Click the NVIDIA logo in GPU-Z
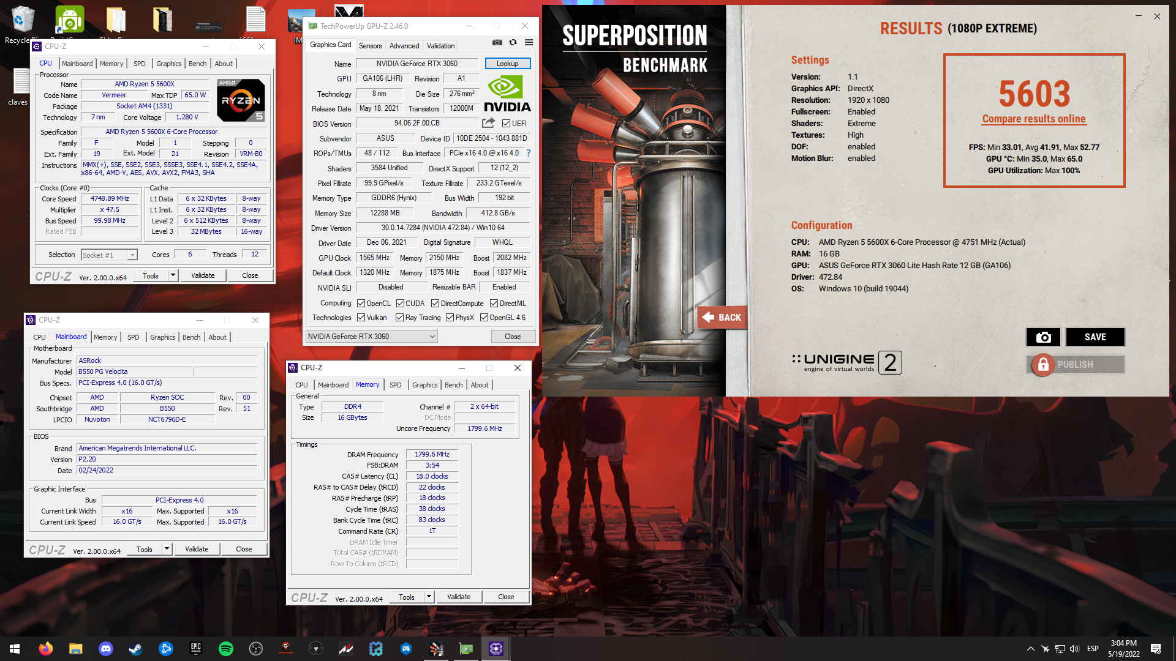Image resolution: width=1176 pixels, height=661 pixels. tap(507, 94)
